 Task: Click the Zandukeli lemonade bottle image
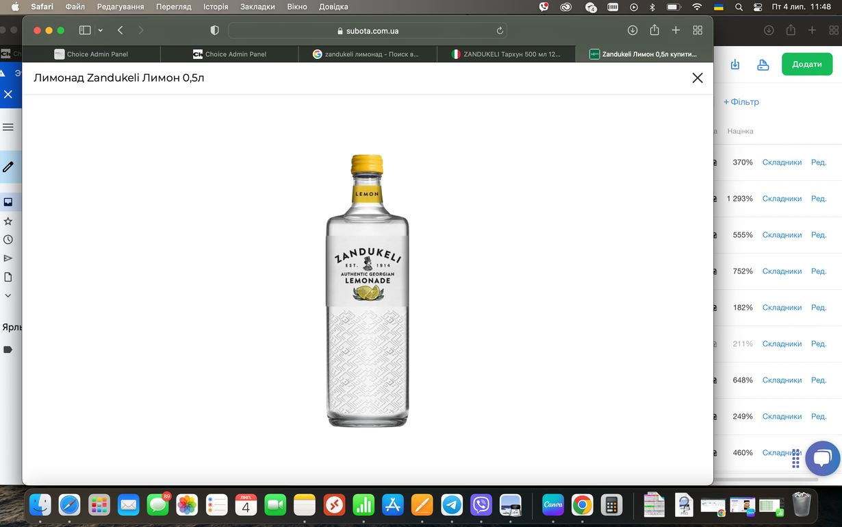pos(368,291)
